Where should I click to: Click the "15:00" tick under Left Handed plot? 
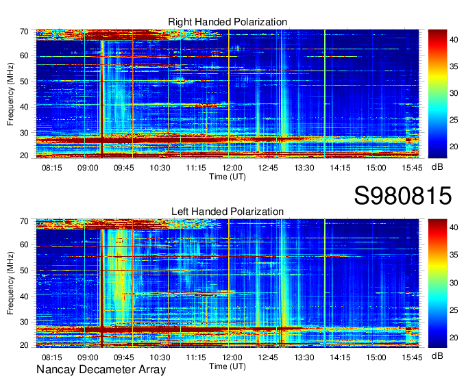pyautogui.click(x=376, y=357)
